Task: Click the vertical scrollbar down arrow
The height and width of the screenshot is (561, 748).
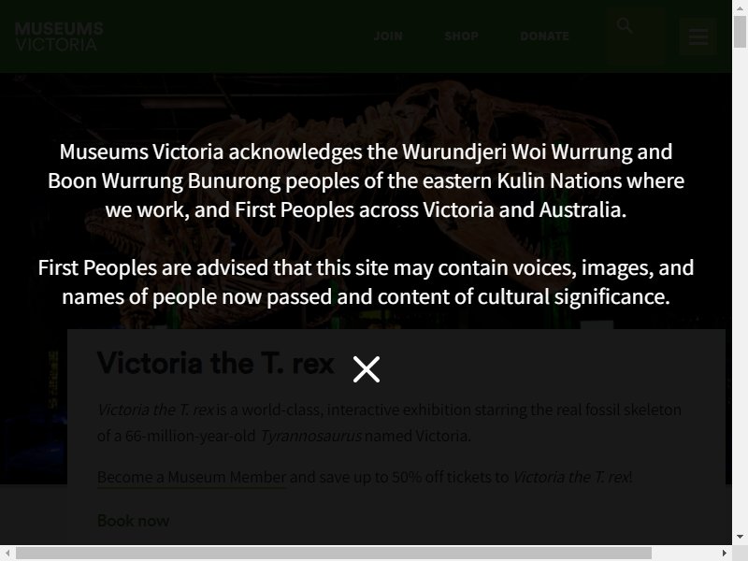Action: (x=740, y=537)
